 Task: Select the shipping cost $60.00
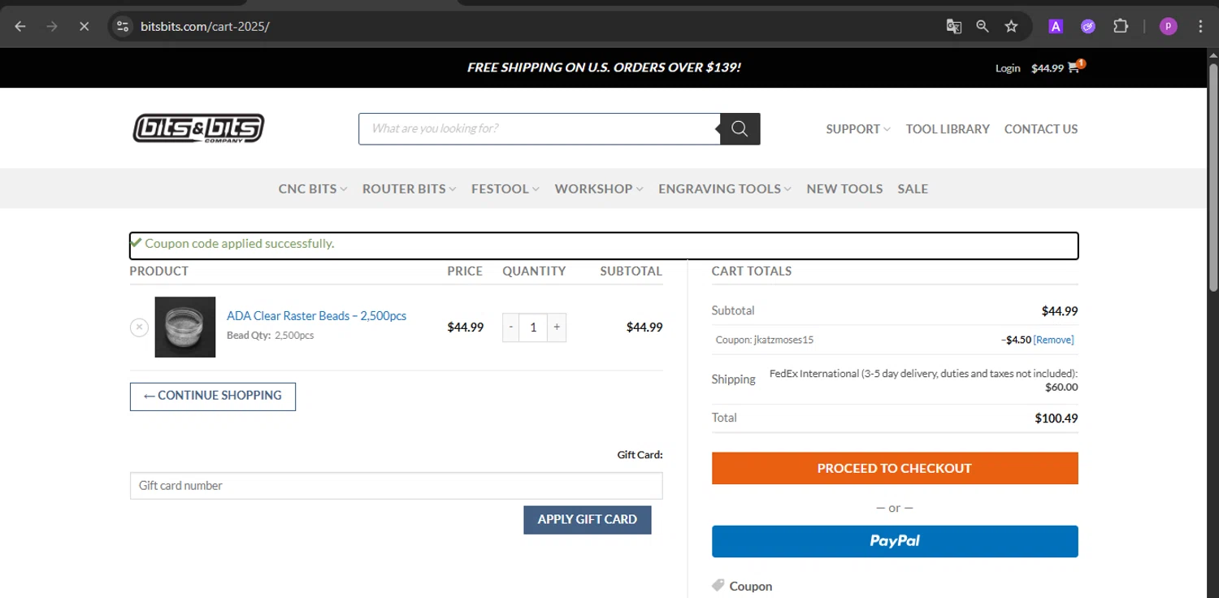point(1061,387)
